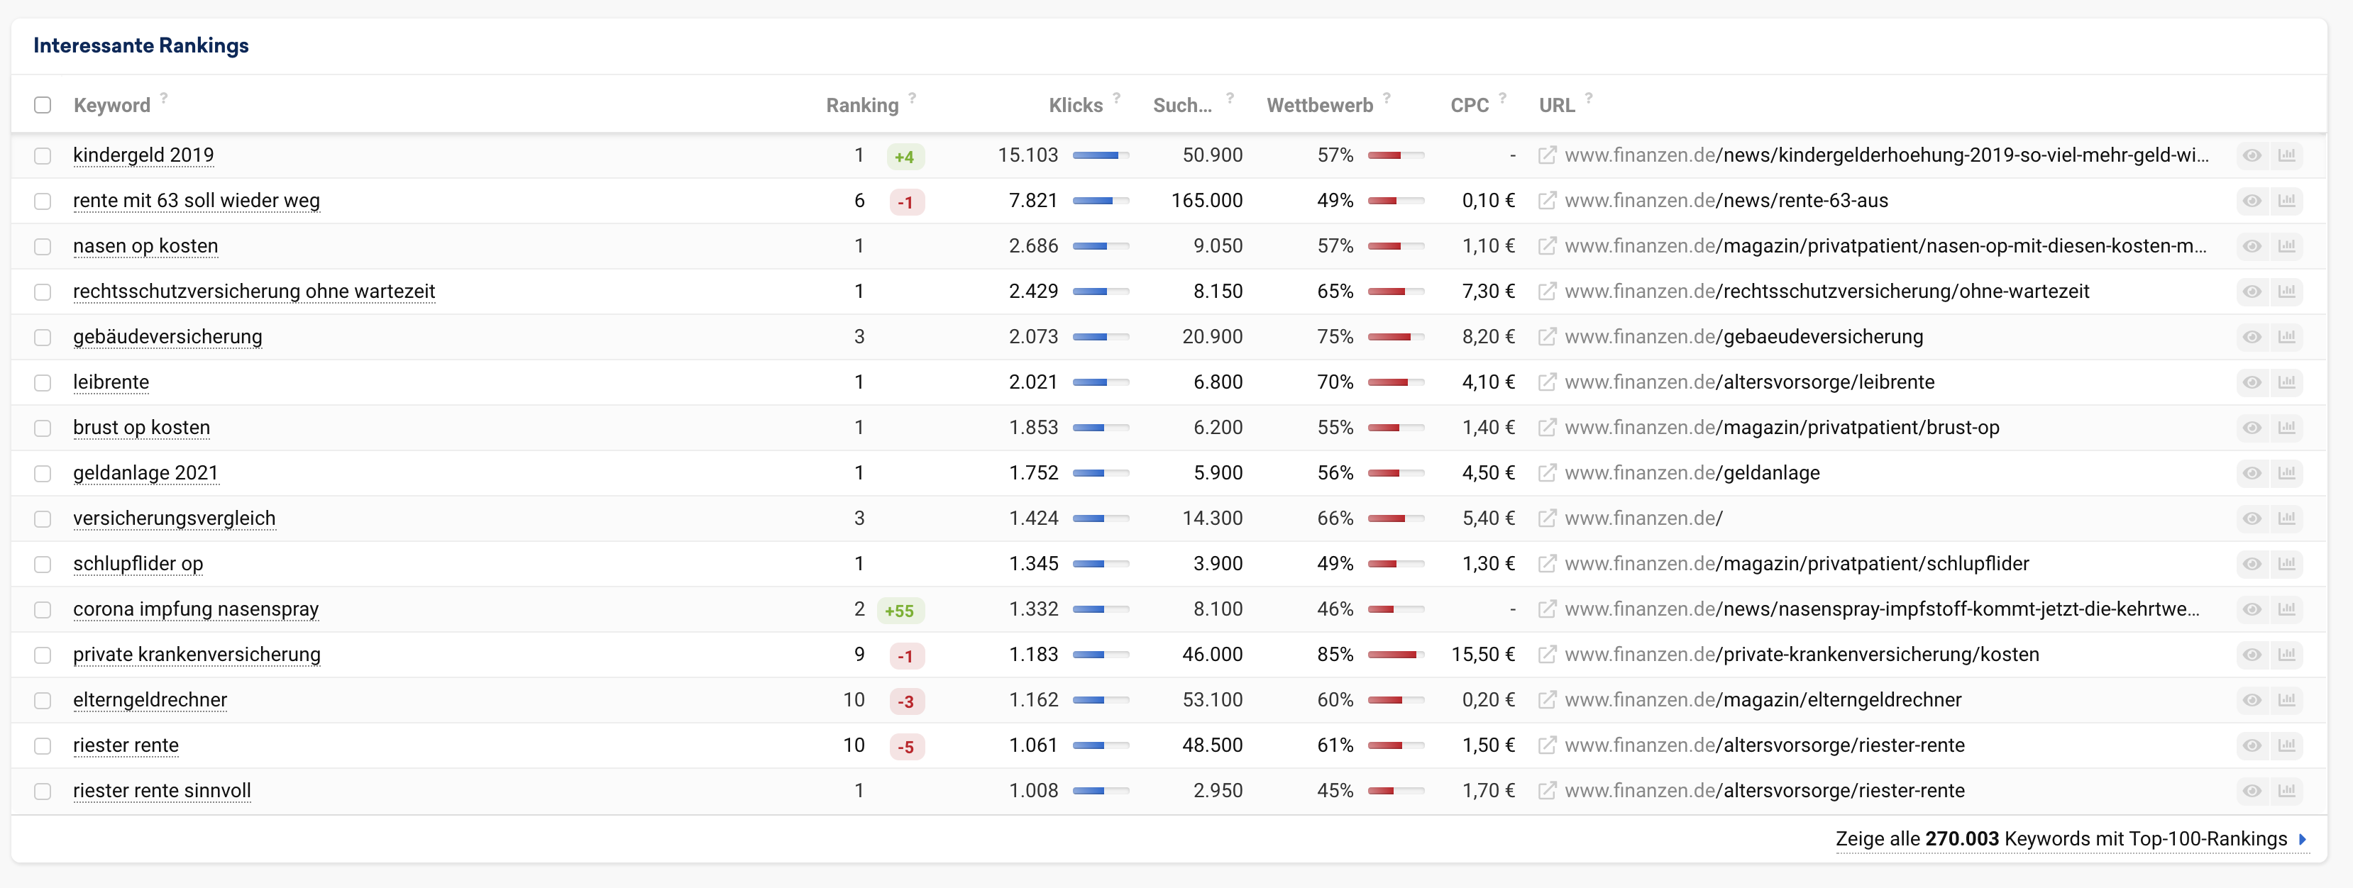The image size is (2353, 888).
Task: Toggle select-all checkbox in table header
Action: pos(43,105)
